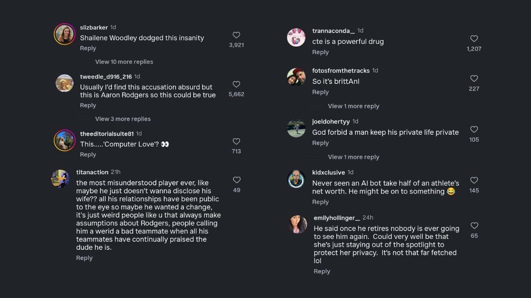The height and width of the screenshot is (298, 531).
Task: Heart trannaconda__'s 'cte is a powerful drug' comment
Action: pyautogui.click(x=474, y=38)
